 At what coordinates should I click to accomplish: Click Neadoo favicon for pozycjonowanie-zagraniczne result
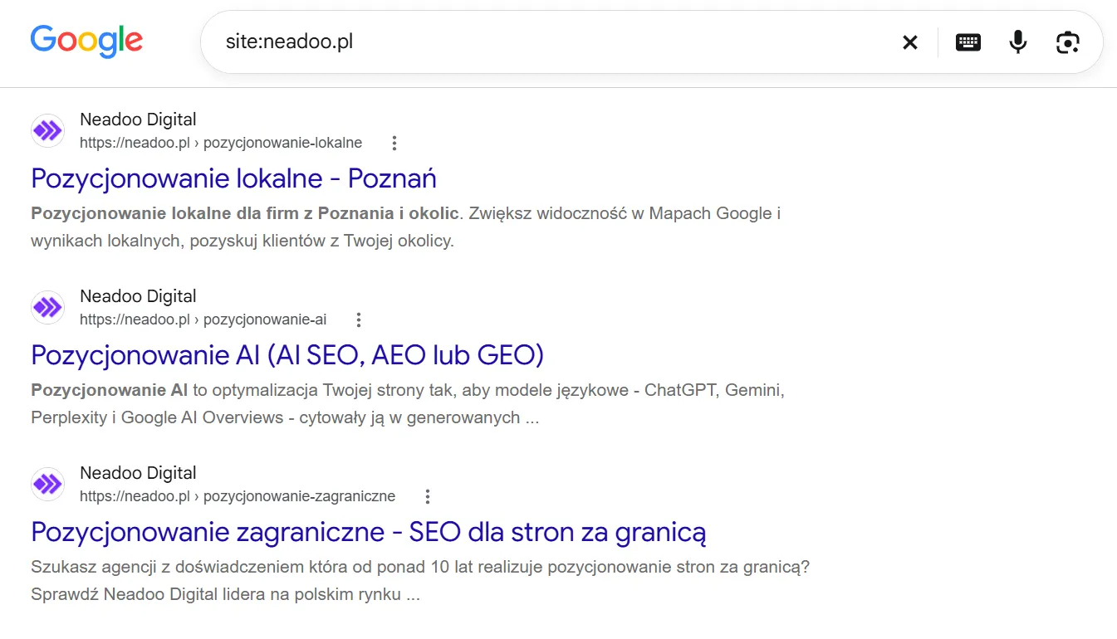coord(47,484)
